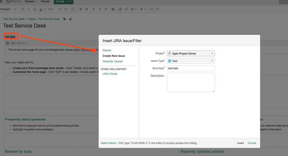Screen dimensions: 288x156
Task: Insert a numbered list
Action: point(66,9)
